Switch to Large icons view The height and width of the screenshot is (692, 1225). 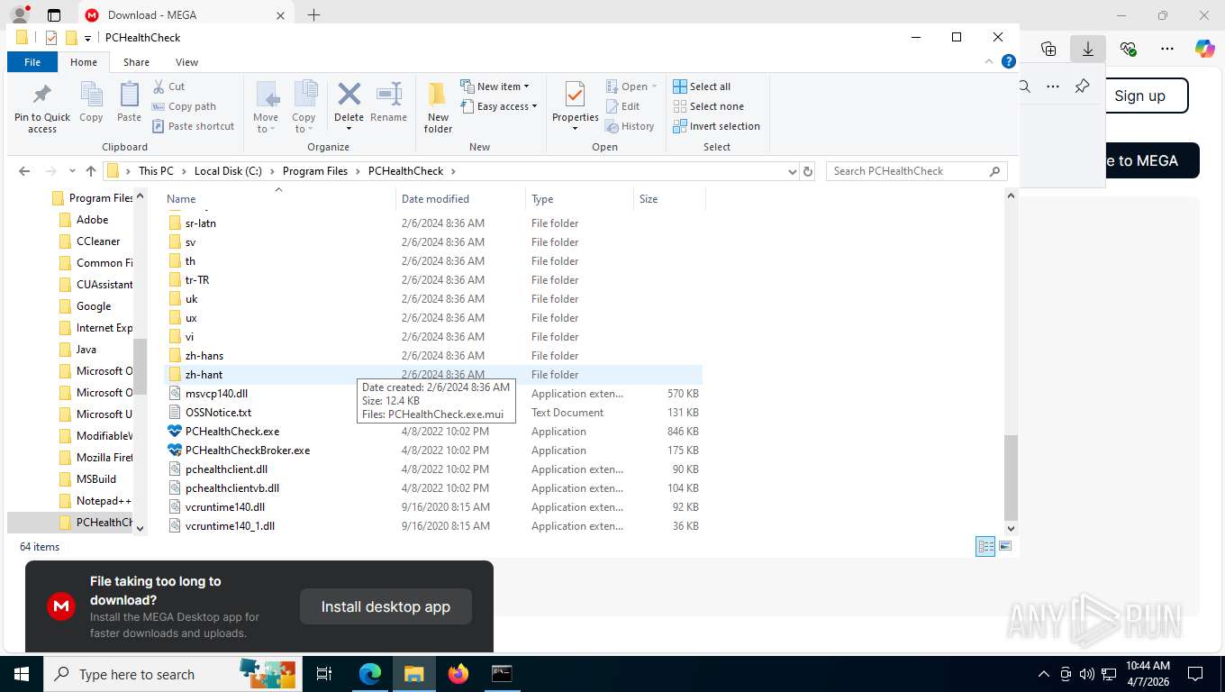tap(1005, 547)
